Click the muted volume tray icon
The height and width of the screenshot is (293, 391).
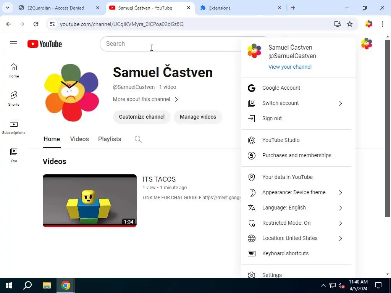click(x=341, y=285)
